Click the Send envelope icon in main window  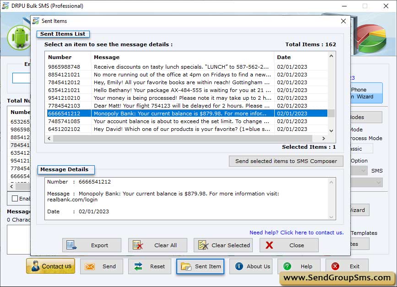point(90,266)
